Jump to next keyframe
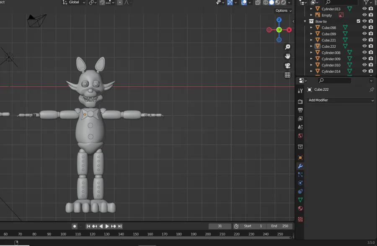This screenshot has height=246, width=377. 114,226
